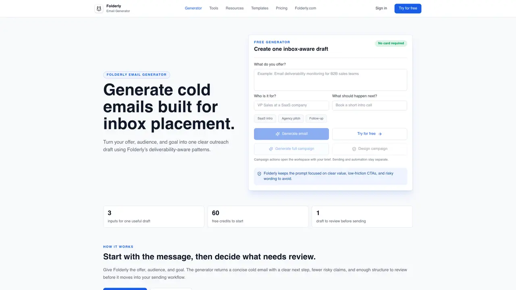Click the 60 free credits to start card
This screenshot has width=516, height=290.
coord(258,217)
